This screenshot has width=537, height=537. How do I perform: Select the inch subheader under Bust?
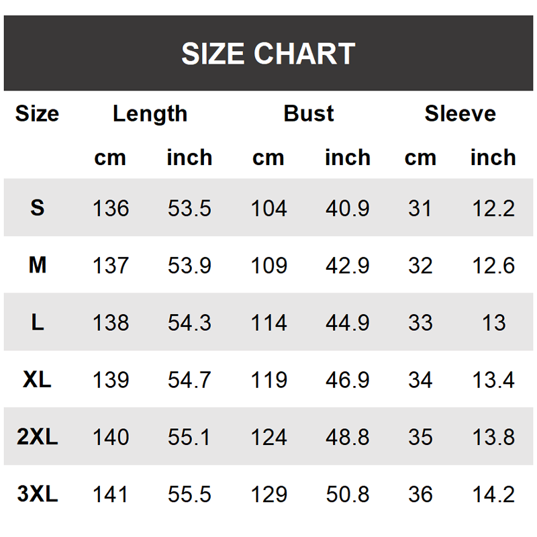(347, 158)
